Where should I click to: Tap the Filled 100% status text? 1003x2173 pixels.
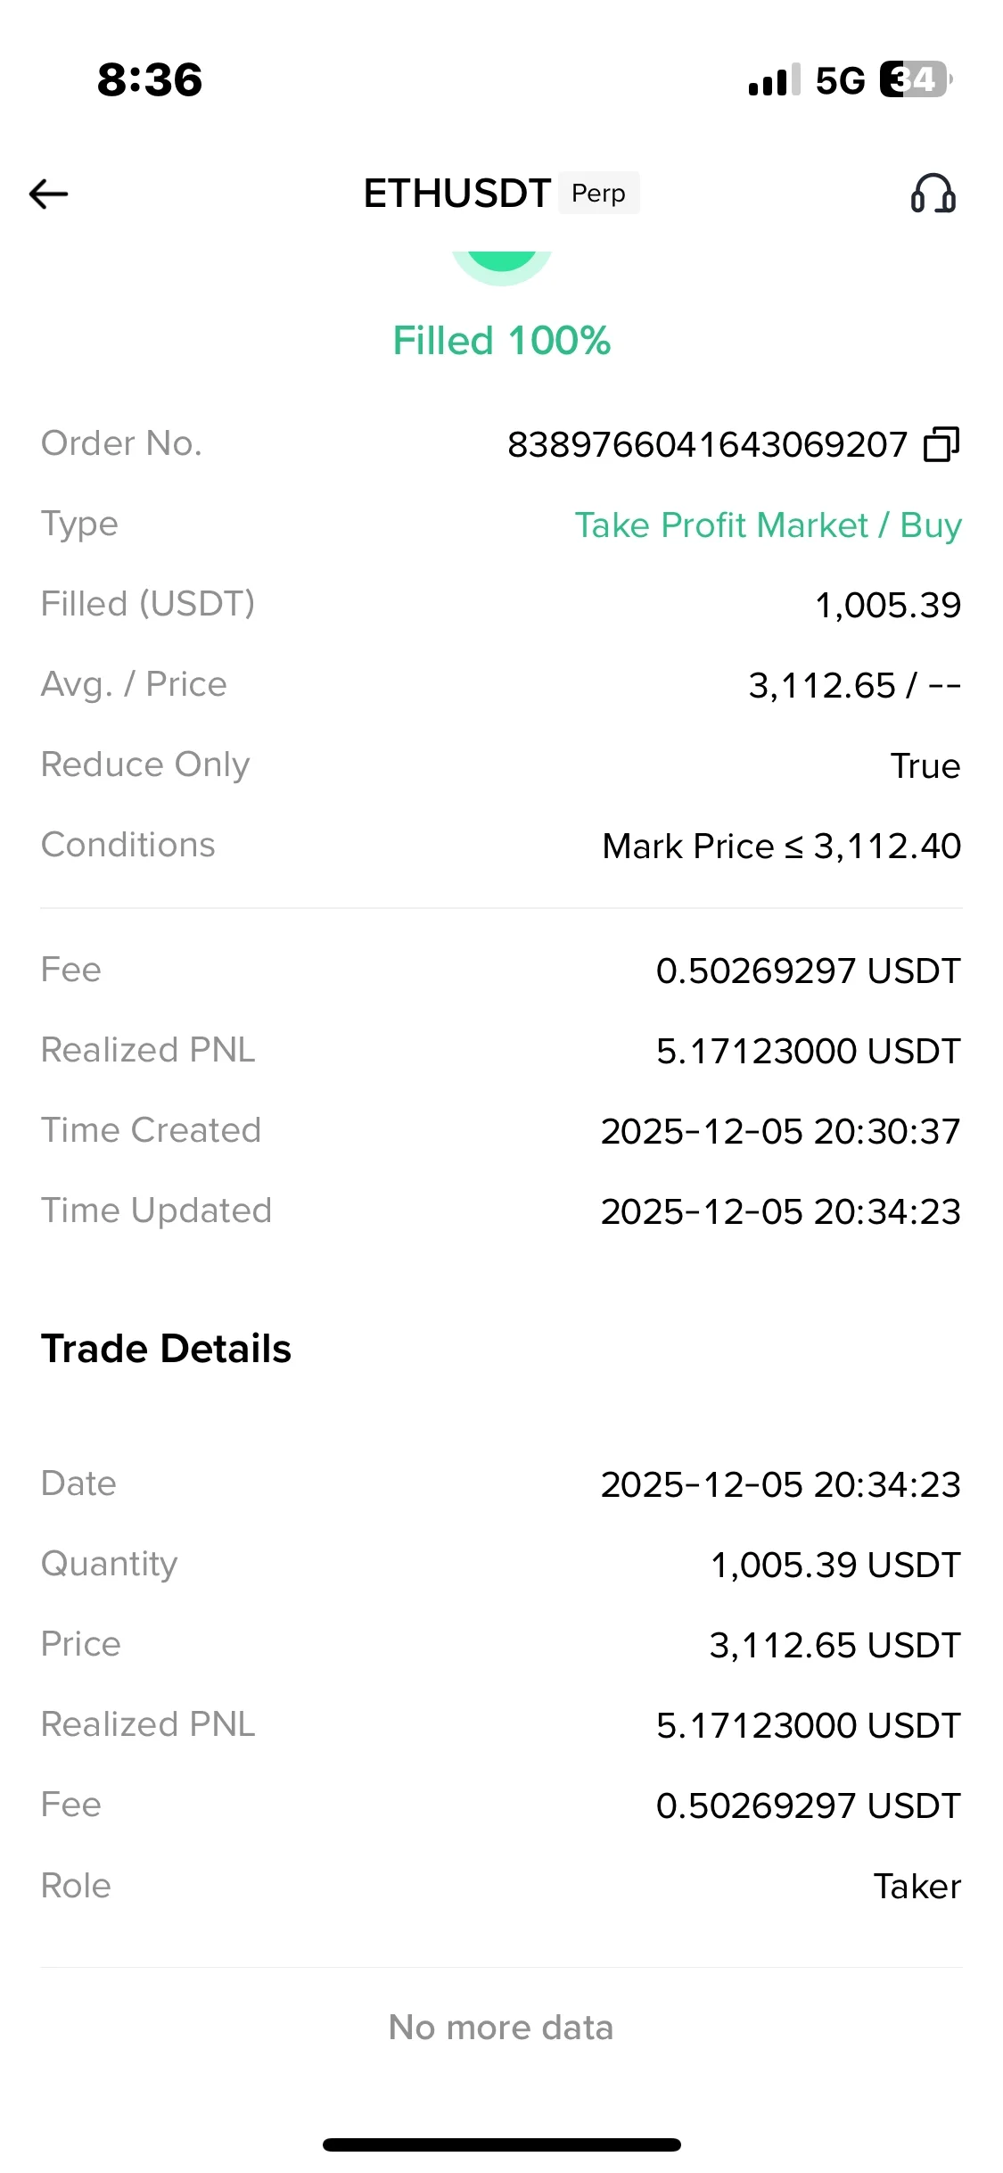tap(502, 341)
